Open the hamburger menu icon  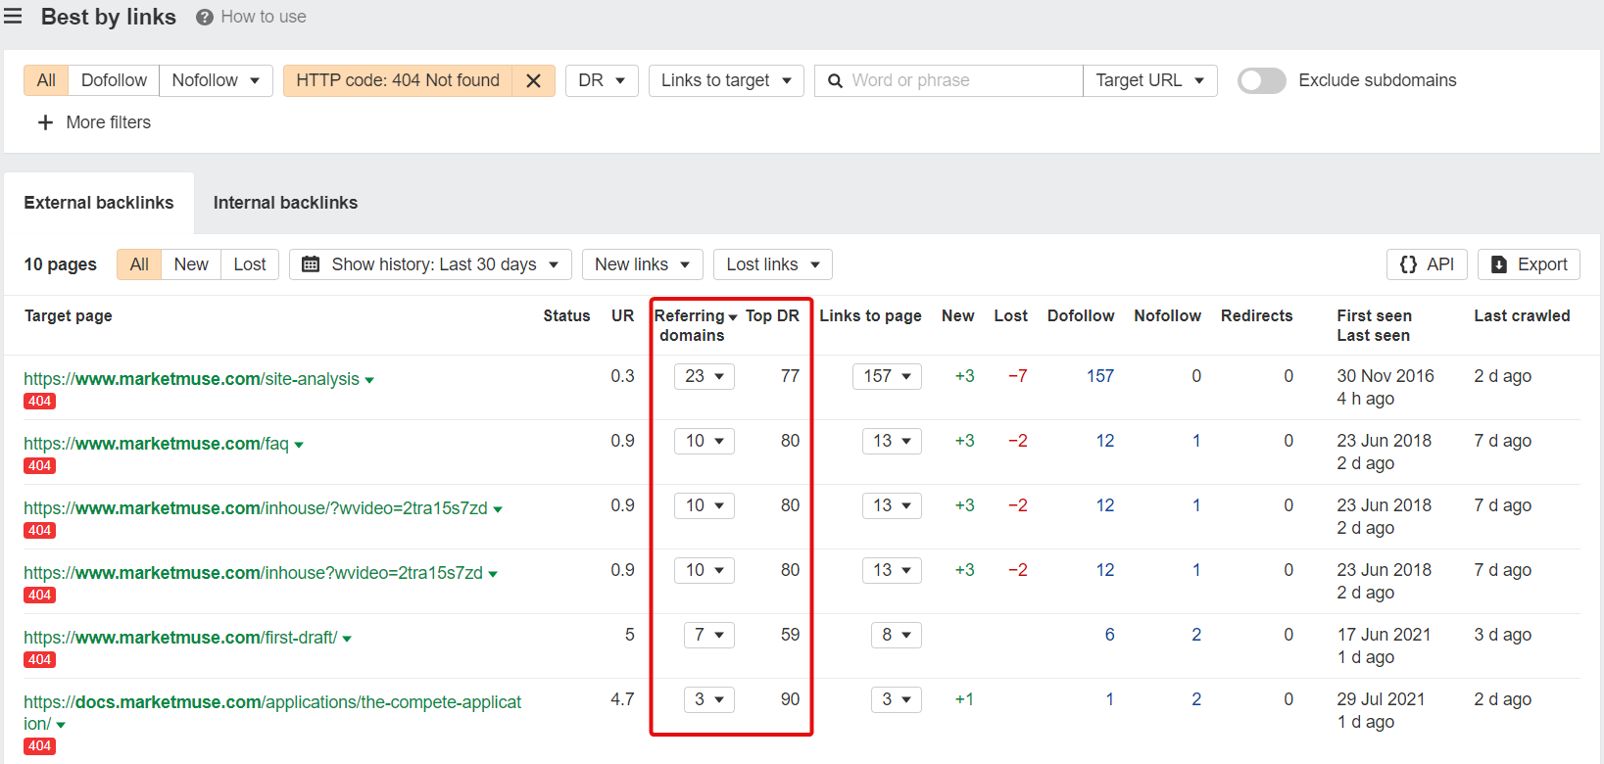coord(13,16)
